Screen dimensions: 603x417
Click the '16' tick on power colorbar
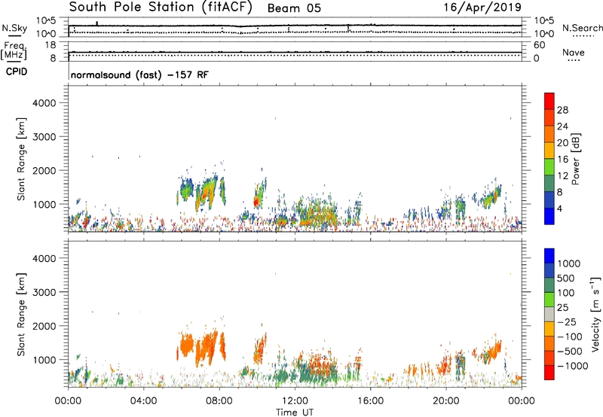(x=562, y=160)
